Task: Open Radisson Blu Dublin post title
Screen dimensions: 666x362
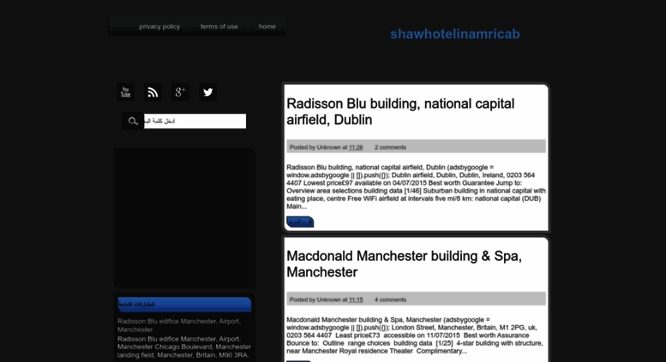Action: point(400,111)
